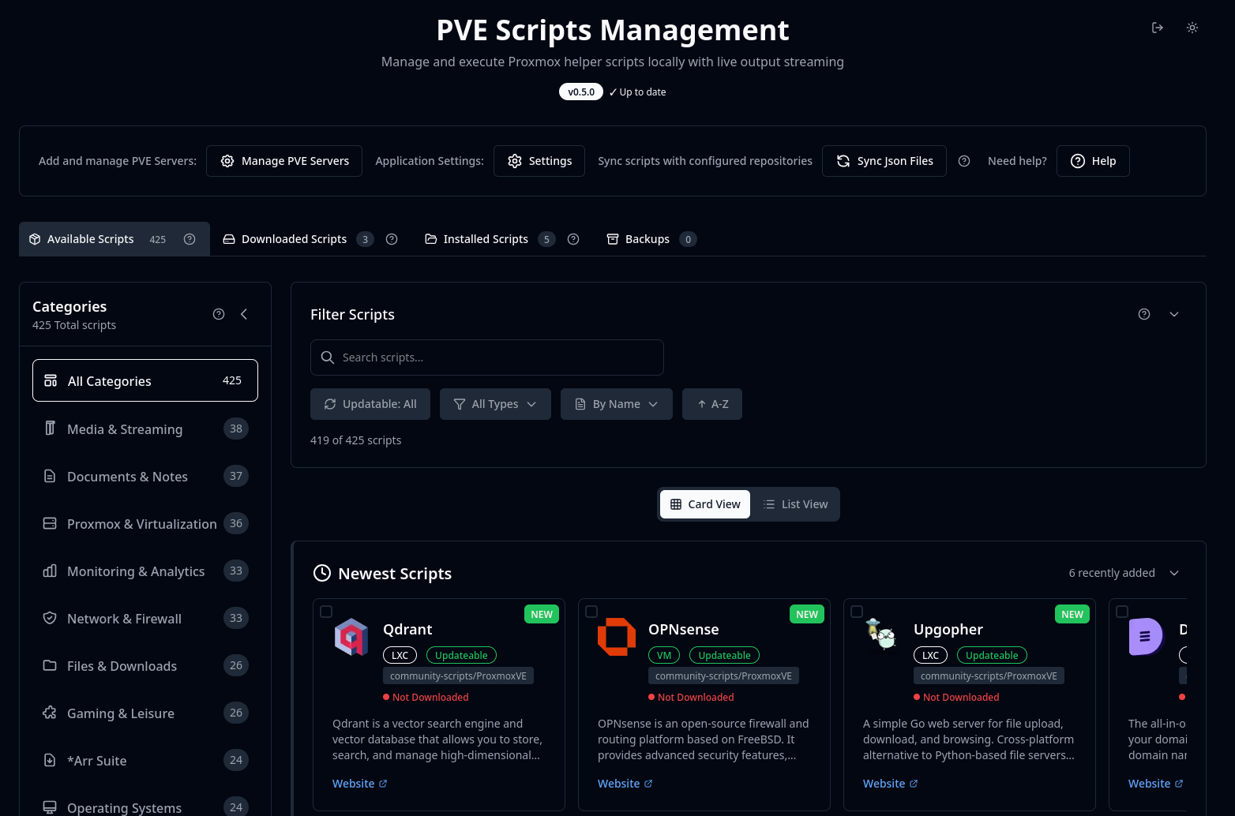Click the logout icon in top right
The height and width of the screenshot is (816, 1235).
click(1158, 28)
